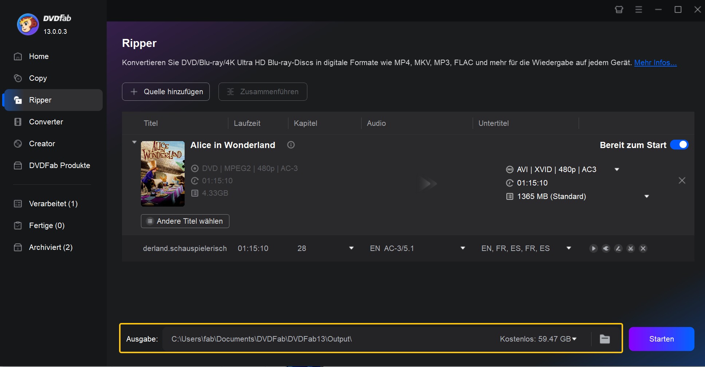Viewport: 705px width, 367px height.
Task: Click the Laufzeit column header
Action: point(247,123)
